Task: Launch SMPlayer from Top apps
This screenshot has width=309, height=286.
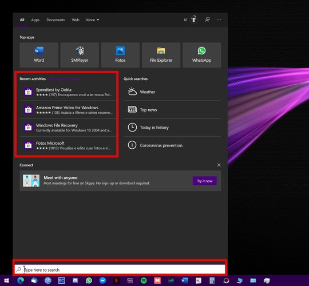Action: (x=80, y=55)
